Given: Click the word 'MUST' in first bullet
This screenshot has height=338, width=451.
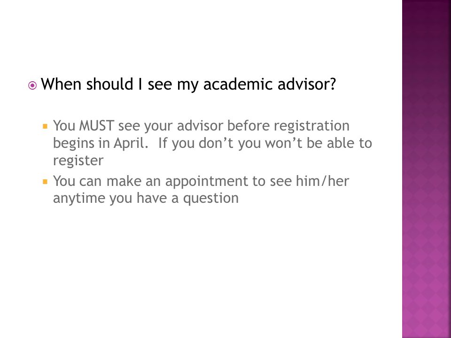Looking at the screenshot, I should pos(97,126).
